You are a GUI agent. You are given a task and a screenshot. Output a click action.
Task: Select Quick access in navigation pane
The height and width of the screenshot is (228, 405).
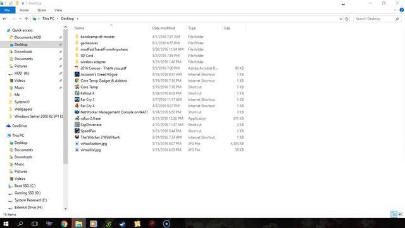tap(22, 30)
